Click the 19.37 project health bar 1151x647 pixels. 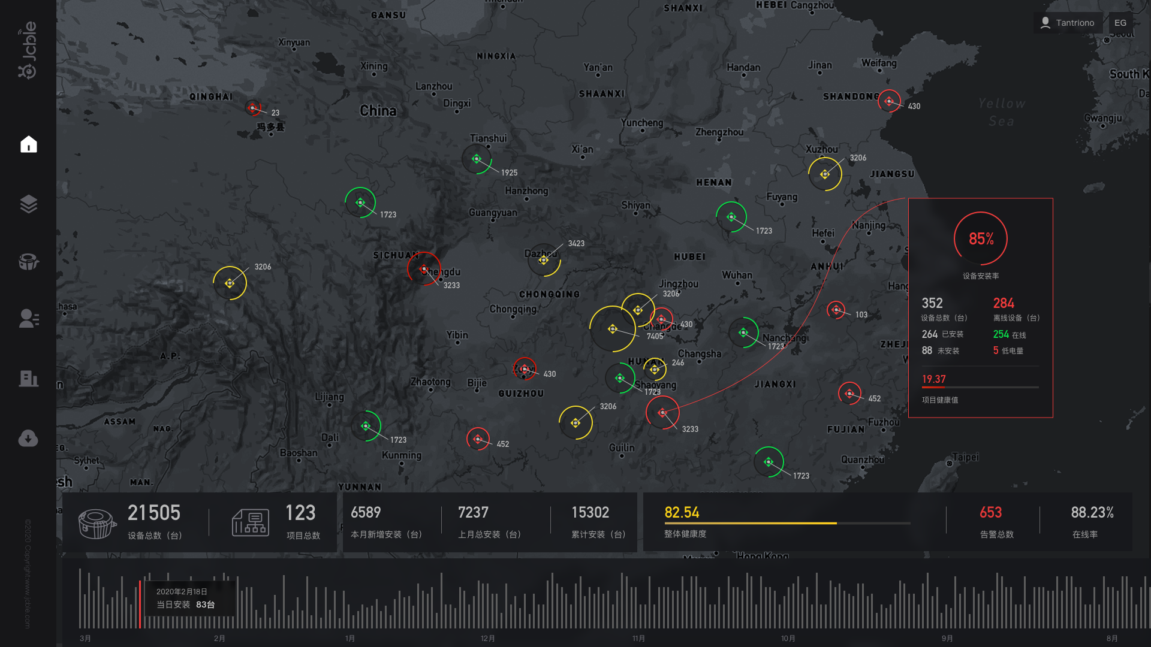[x=980, y=387]
